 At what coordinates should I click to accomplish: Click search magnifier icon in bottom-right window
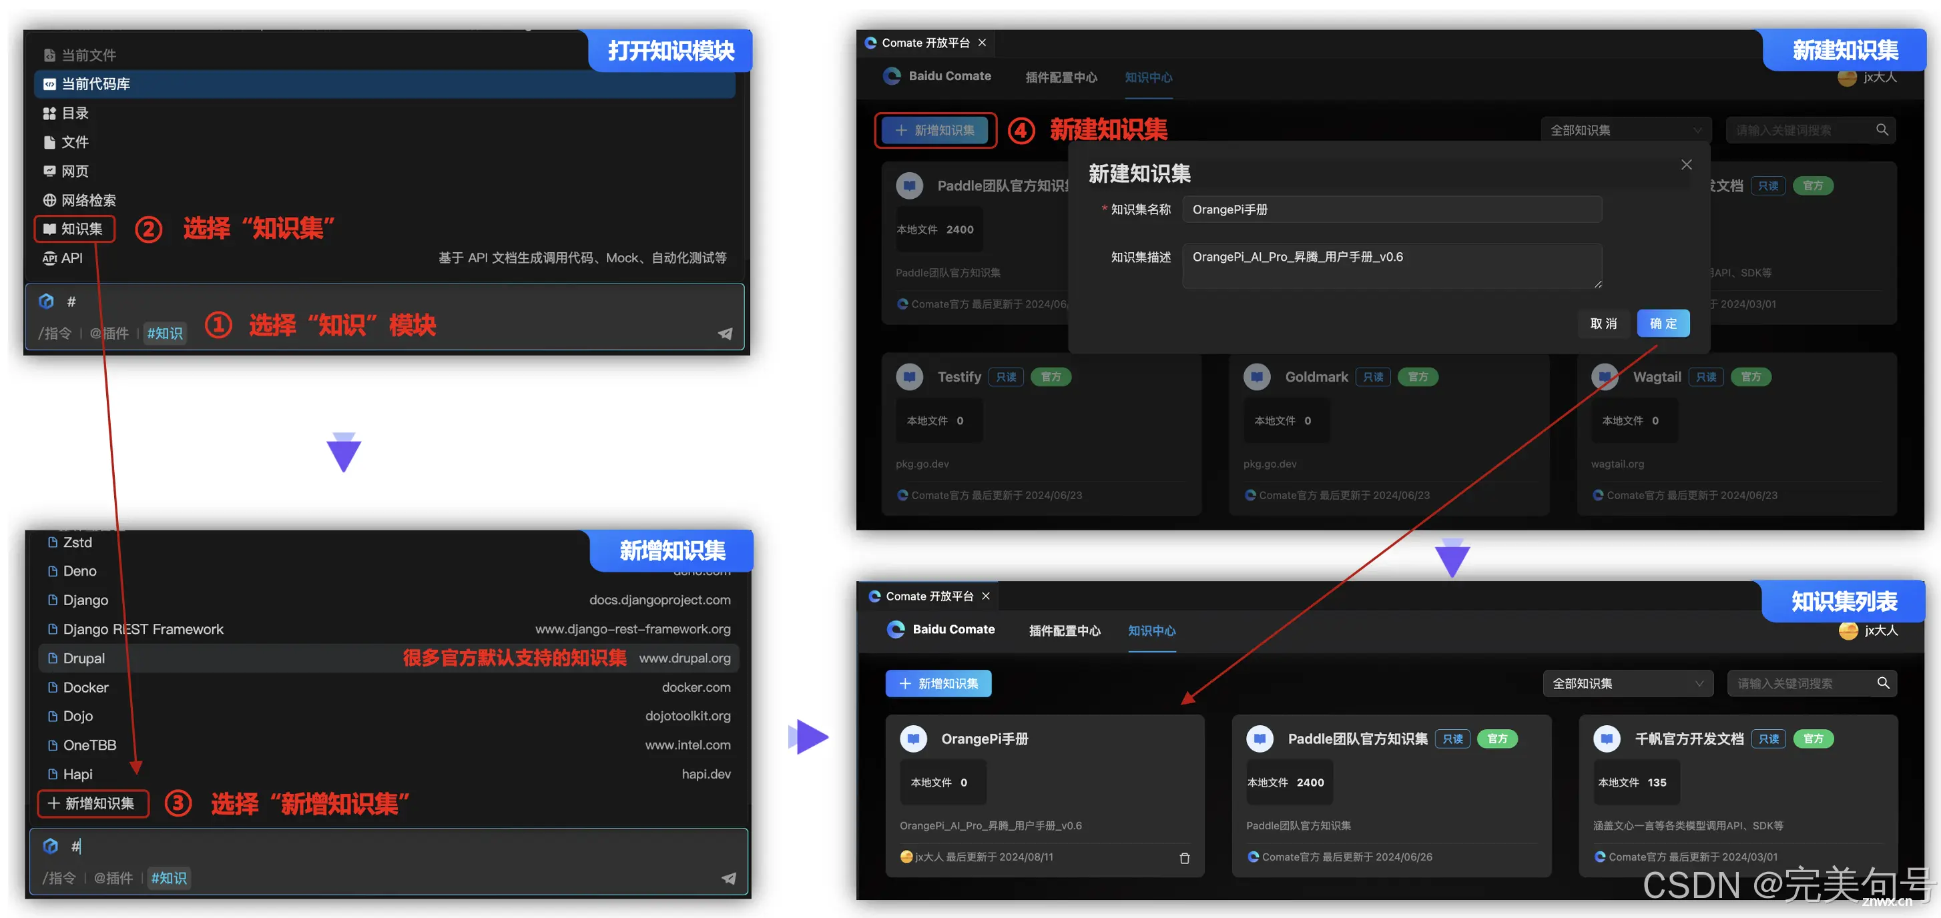[1883, 683]
